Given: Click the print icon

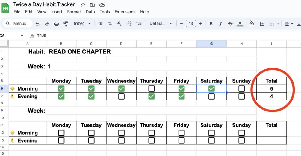Looking at the screenshot, I should (56, 24).
